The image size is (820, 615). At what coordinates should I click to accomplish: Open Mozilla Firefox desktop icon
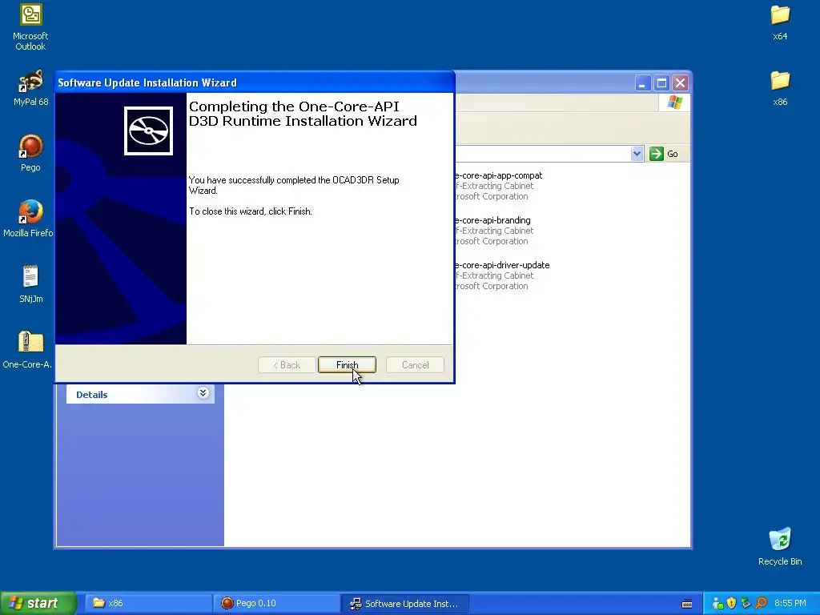30,219
